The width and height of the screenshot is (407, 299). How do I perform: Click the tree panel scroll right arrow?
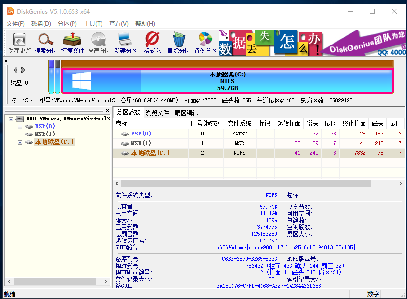click(106, 281)
